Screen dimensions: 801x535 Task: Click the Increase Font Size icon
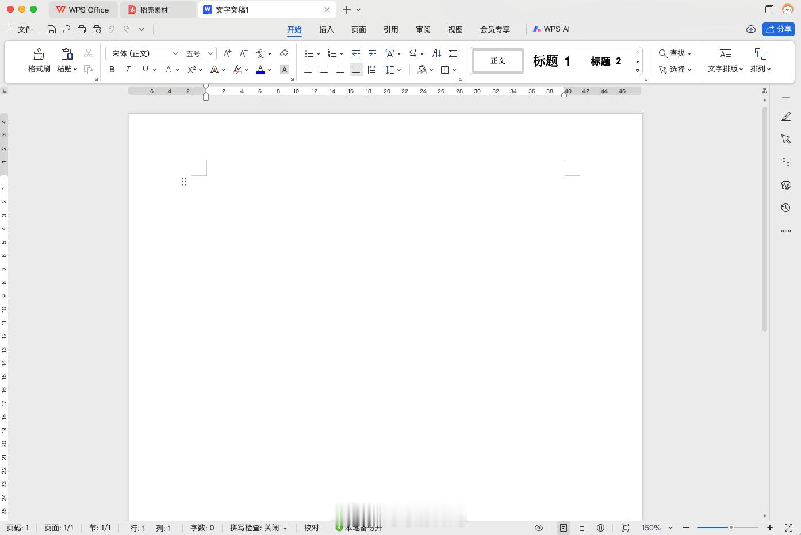point(227,53)
